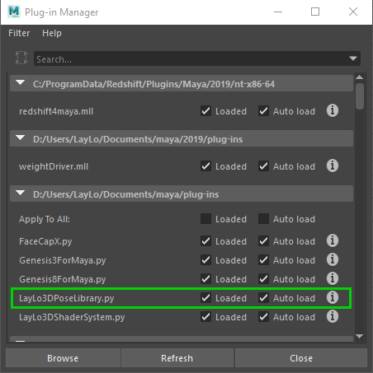Click info icon for Genesis8ForMaya.py
Viewport: 373px width, 373px height.
333,278
